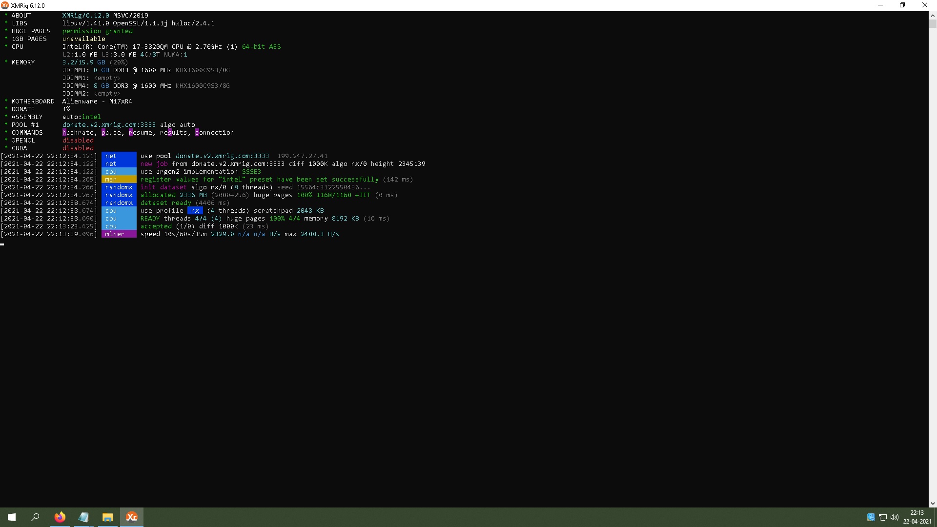Click the donate.v2.xmrig.com:3333 pool address

[x=109, y=125]
